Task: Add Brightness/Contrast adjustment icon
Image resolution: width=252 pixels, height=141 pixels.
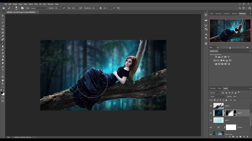Action: [216, 57]
